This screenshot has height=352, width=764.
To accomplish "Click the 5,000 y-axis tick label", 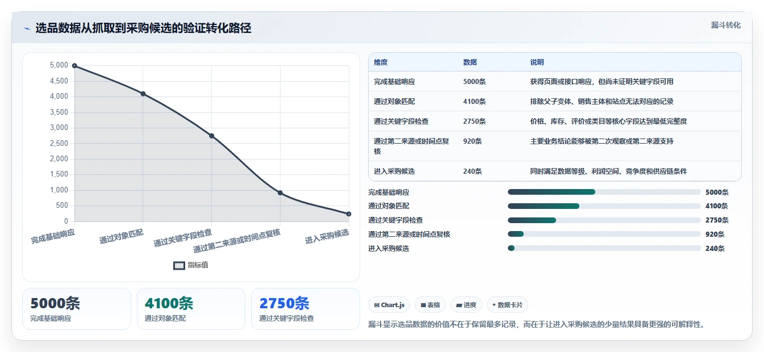I will click(x=59, y=66).
